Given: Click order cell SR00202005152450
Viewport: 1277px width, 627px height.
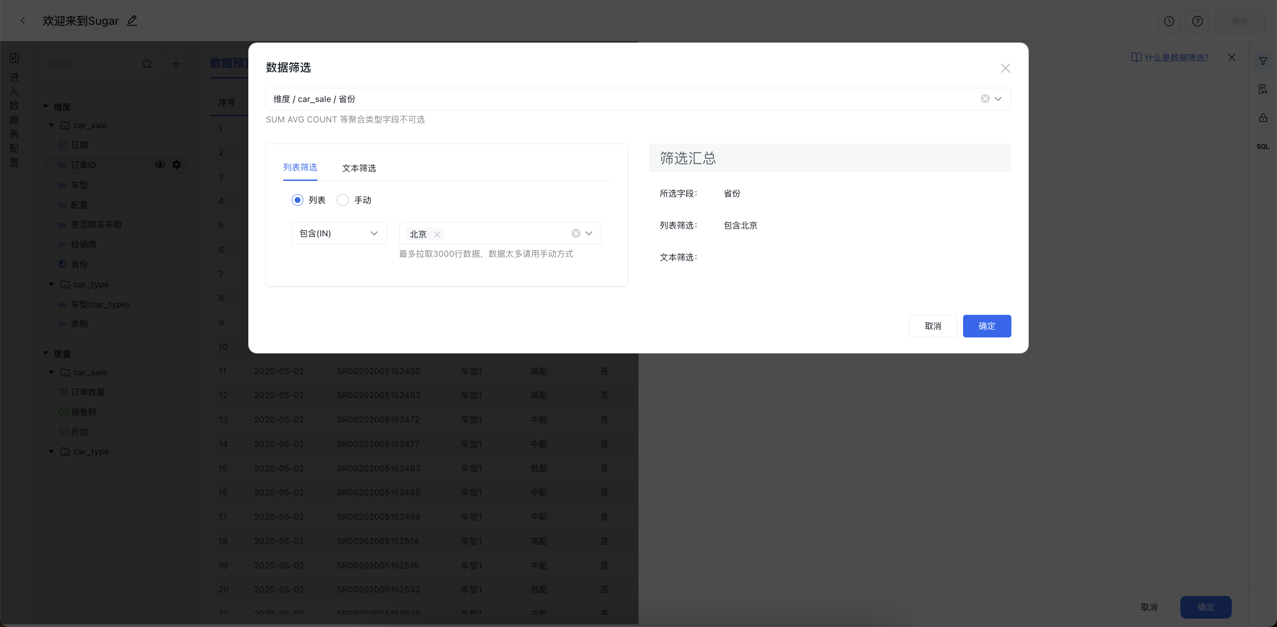Looking at the screenshot, I should click(378, 371).
